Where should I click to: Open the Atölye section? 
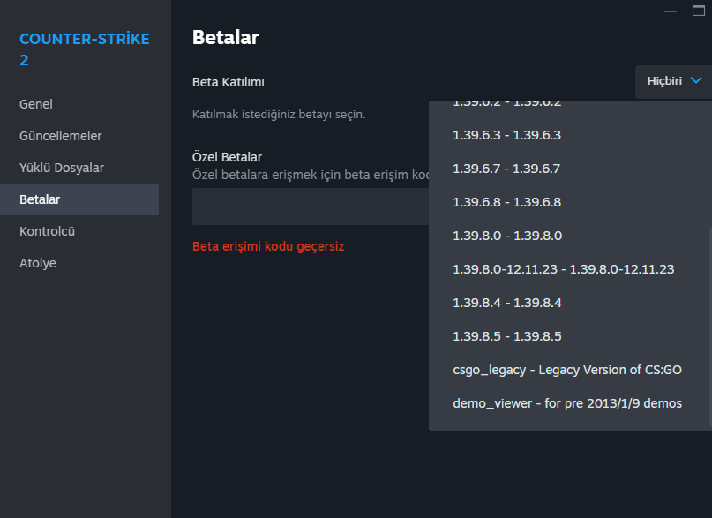79,263
